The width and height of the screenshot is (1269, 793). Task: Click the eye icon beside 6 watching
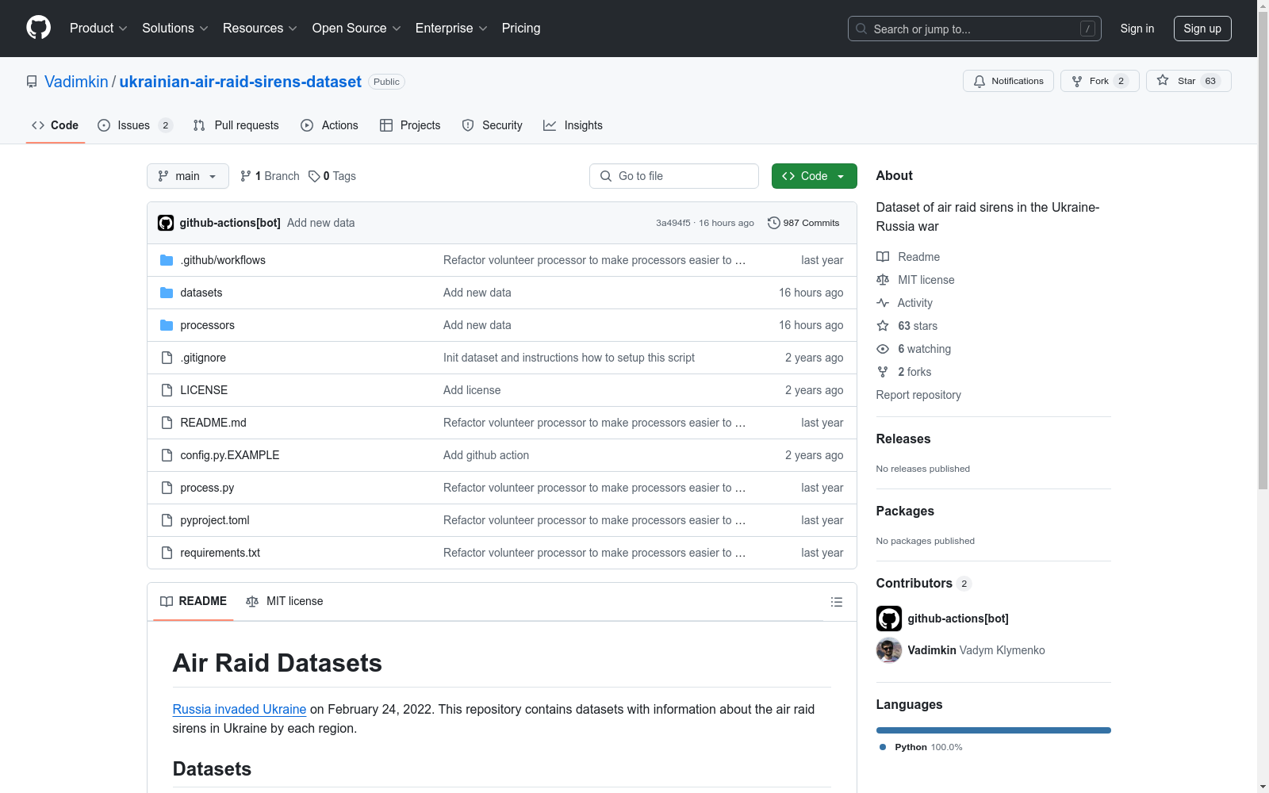tap(883, 349)
